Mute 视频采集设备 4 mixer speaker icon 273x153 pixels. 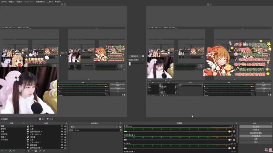click(x=230, y=140)
